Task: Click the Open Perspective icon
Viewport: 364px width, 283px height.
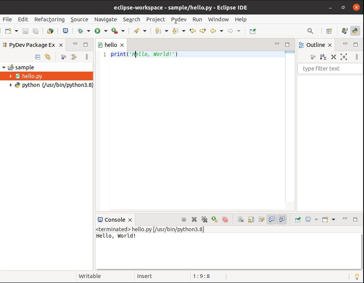Action: 329,31
